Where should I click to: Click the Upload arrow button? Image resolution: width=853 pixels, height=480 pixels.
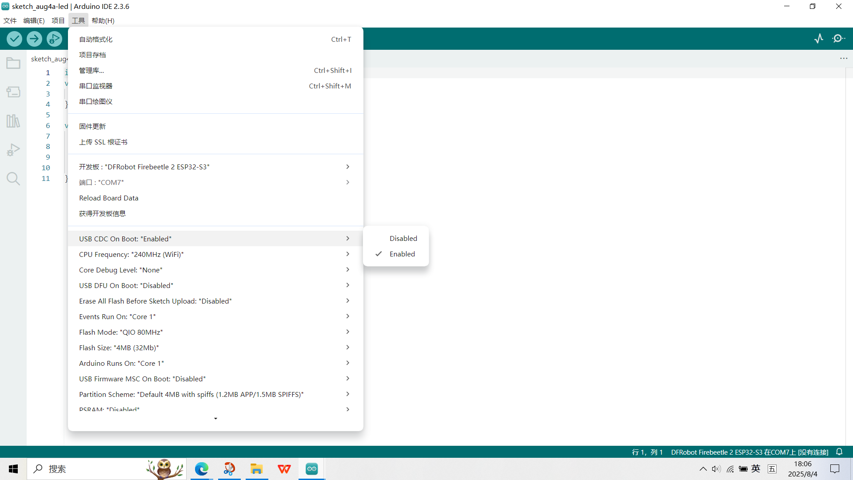(34, 39)
